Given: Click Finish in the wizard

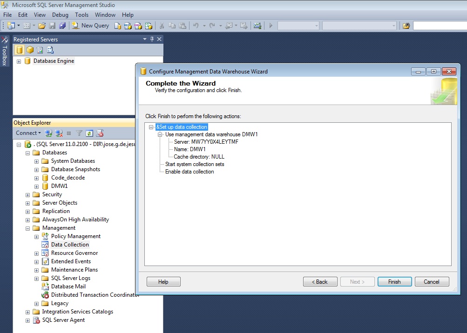Looking at the screenshot, I should [x=395, y=281].
